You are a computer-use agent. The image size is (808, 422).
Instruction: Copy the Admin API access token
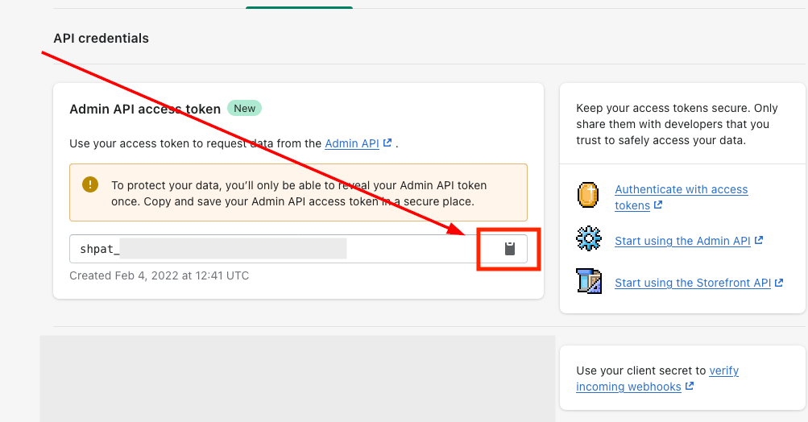click(x=509, y=249)
